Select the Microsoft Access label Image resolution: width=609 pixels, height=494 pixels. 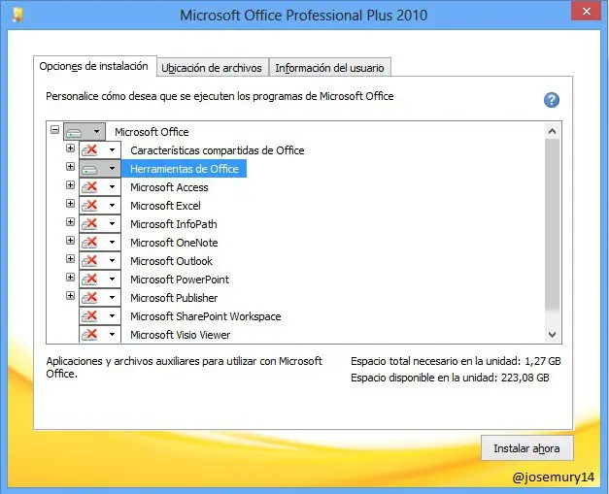tap(169, 187)
